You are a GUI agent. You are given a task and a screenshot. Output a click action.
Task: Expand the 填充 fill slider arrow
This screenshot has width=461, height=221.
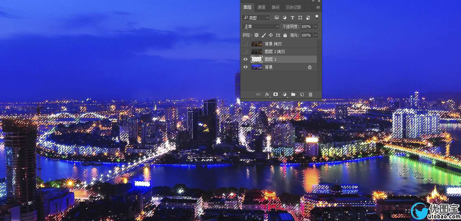[x=316, y=35]
